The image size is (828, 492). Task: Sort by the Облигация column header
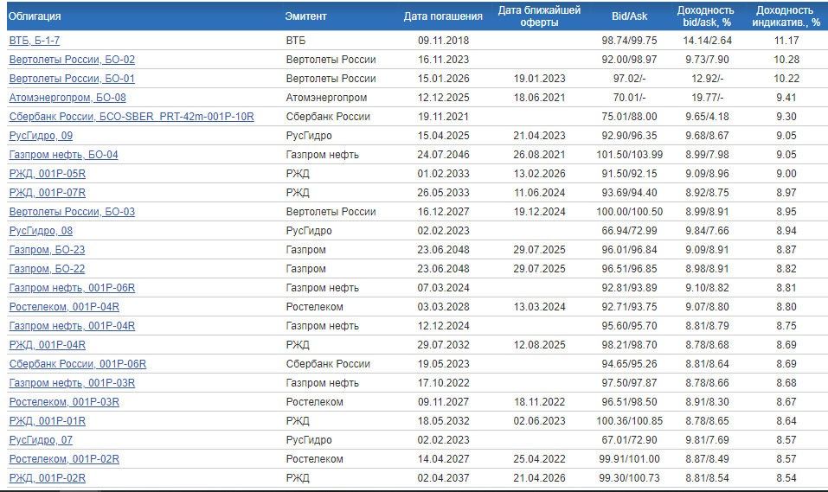[x=35, y=16]
